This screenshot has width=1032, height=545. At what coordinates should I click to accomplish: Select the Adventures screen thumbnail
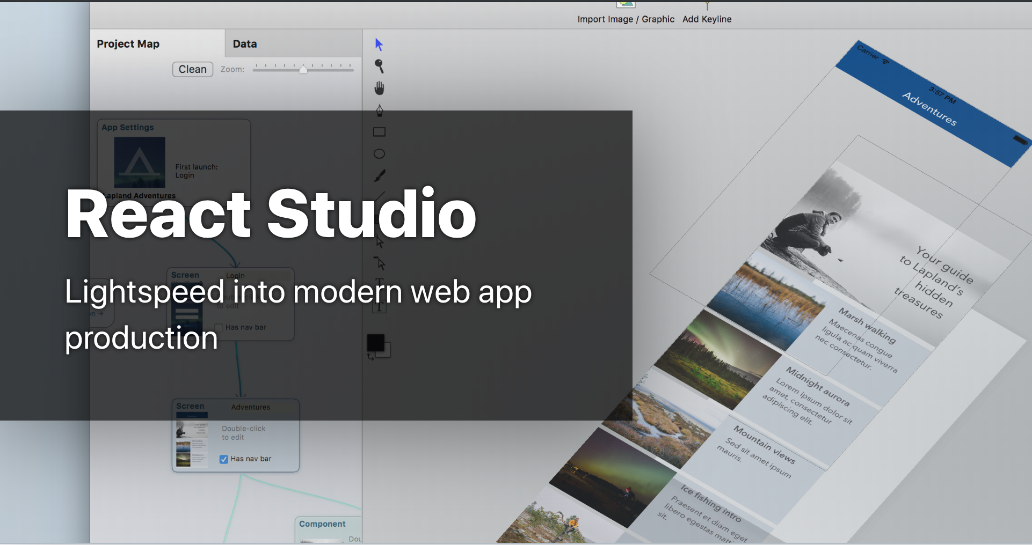point(192,440)
